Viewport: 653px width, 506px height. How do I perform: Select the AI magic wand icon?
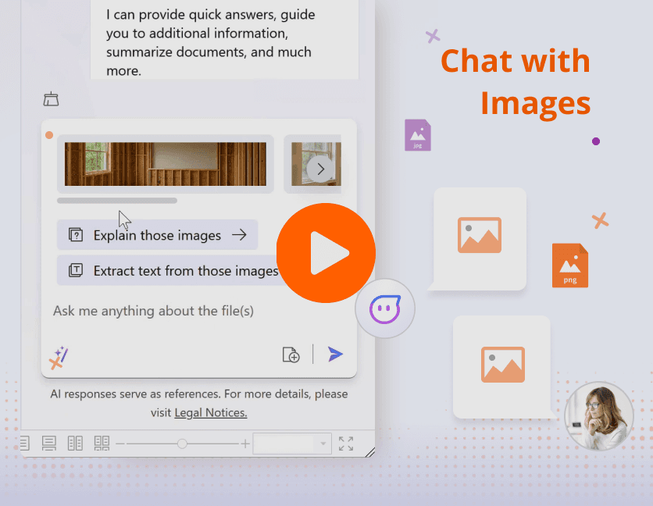coord(58,358)
